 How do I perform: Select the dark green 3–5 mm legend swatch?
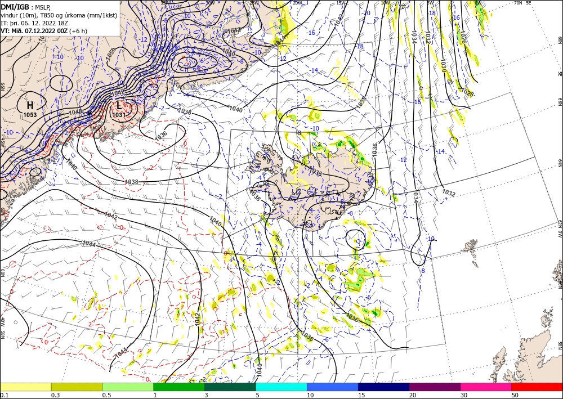(x=230, y=387)
